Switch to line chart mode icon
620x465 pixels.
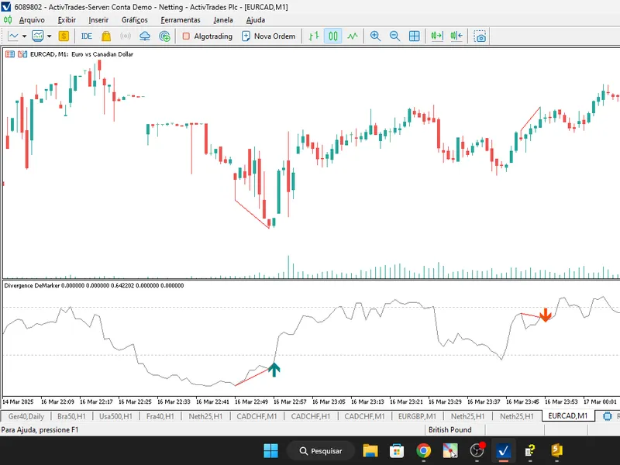[x=353, y=36]
